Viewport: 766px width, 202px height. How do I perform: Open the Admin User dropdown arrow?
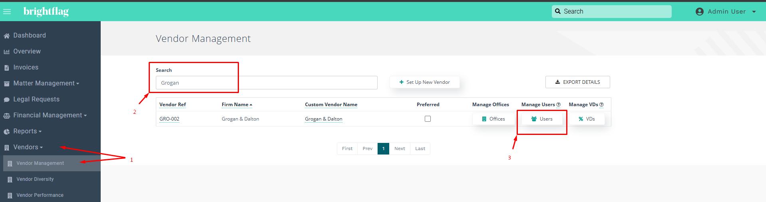click(x=754, y=12)
